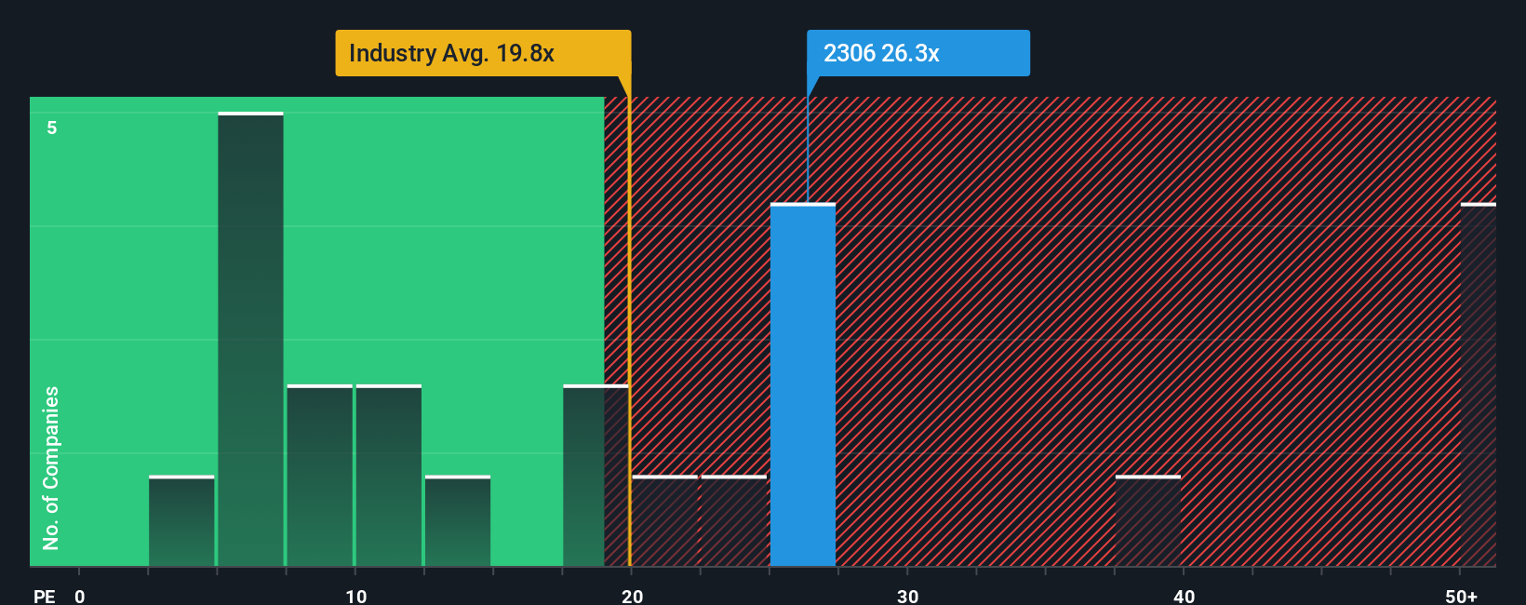The image size is (1526, 605).
Task: Click the tallest bar with five companies
Action: click(x=250, y=339)
